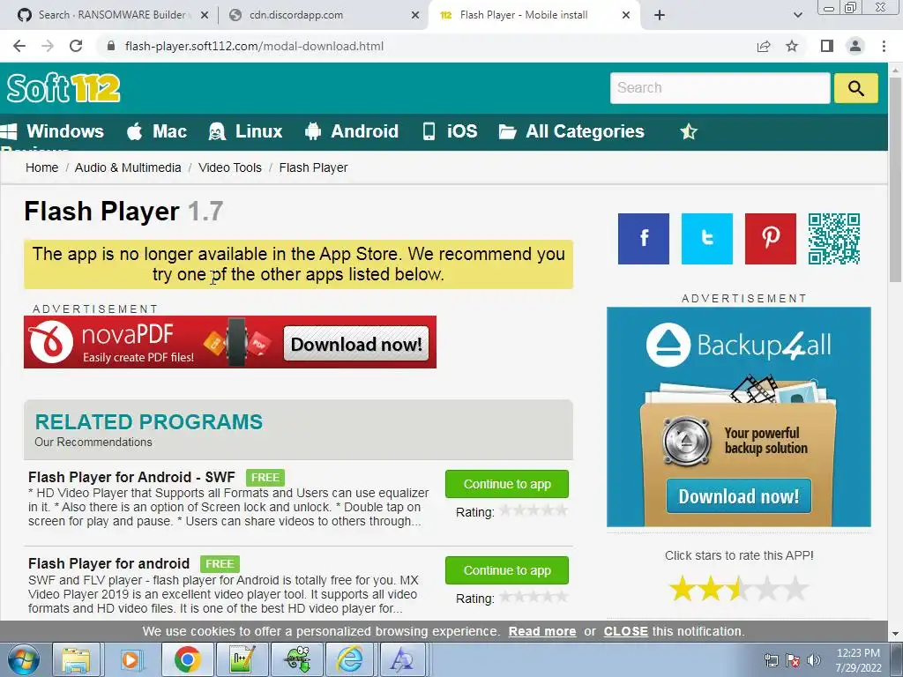Bookmark this page with the star icon
This screenshot has width=903, height=677.
click(792, 46)
